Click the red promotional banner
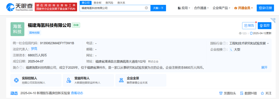This screenshot has height=99, width=279. (56, 7)
